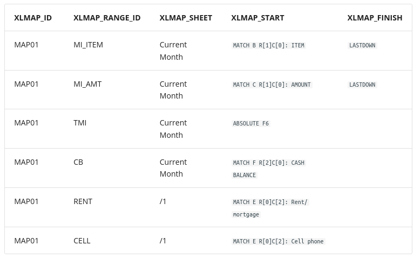Image resolution: width=414 pixels, height=259 pixels.
Task: Click LASTDOWN in the MI_ITEM row
Action: point(362,46)
